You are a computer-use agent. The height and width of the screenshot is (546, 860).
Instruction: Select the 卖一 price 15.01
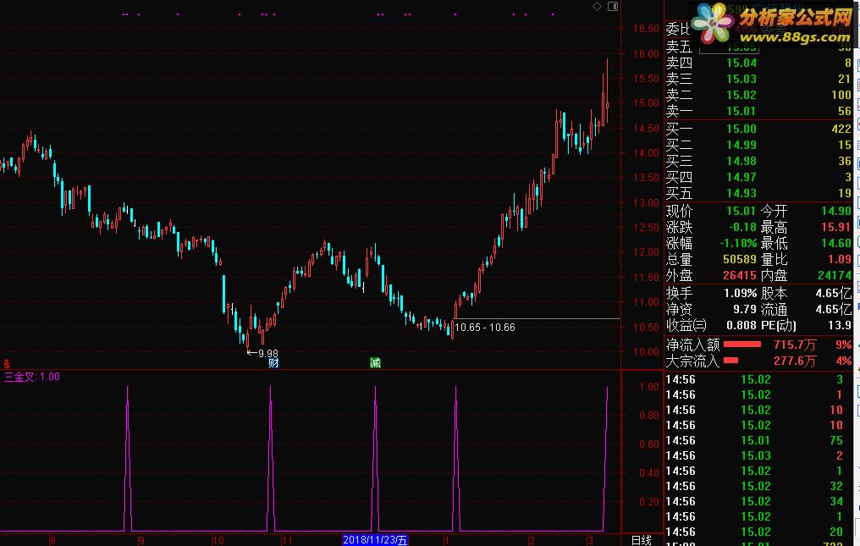coord(741,112)
